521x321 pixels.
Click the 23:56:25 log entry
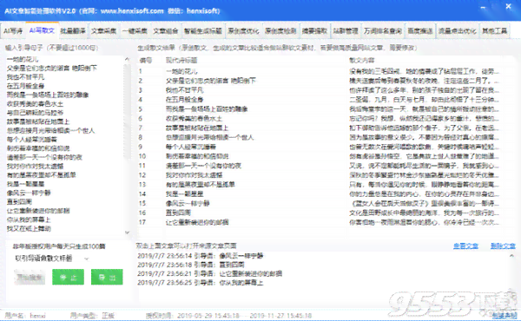pyautogui.click(x=201, y=283)
